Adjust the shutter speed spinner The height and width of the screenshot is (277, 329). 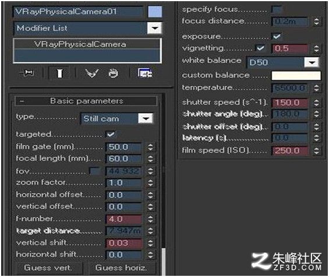(316, 103)
